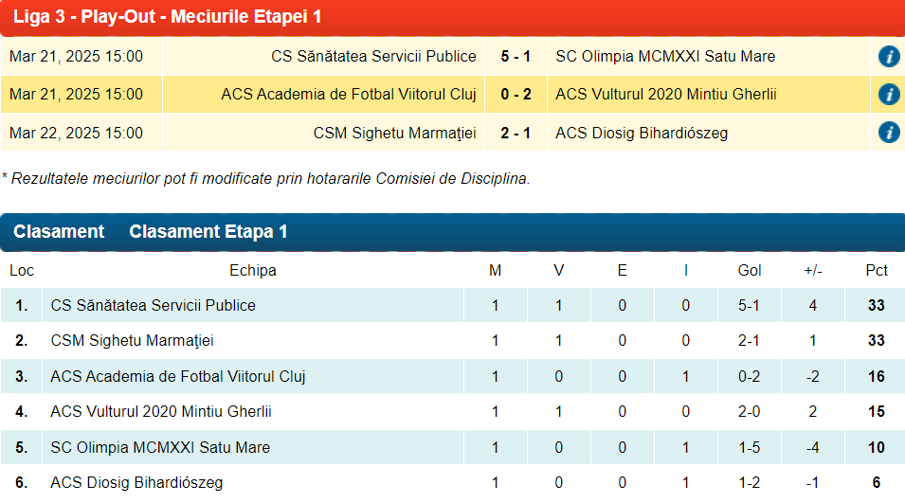Image resolution: width=905 pixels, height=503 pixels.
Task: Open the 0 - 2 match score
Action: (516, 95)
